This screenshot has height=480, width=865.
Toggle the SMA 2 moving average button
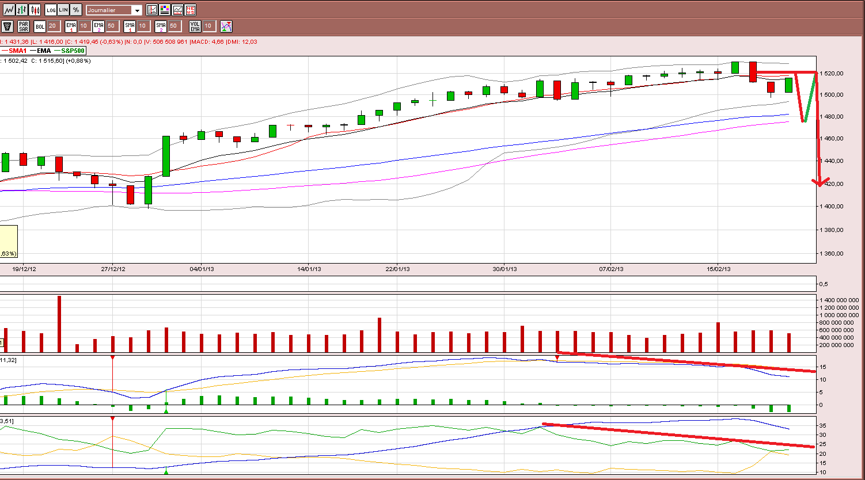tap(161, 26)
